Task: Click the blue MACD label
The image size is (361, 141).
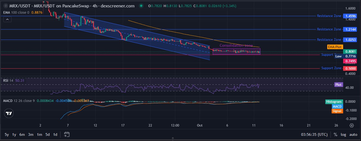Action: point(337,106)
